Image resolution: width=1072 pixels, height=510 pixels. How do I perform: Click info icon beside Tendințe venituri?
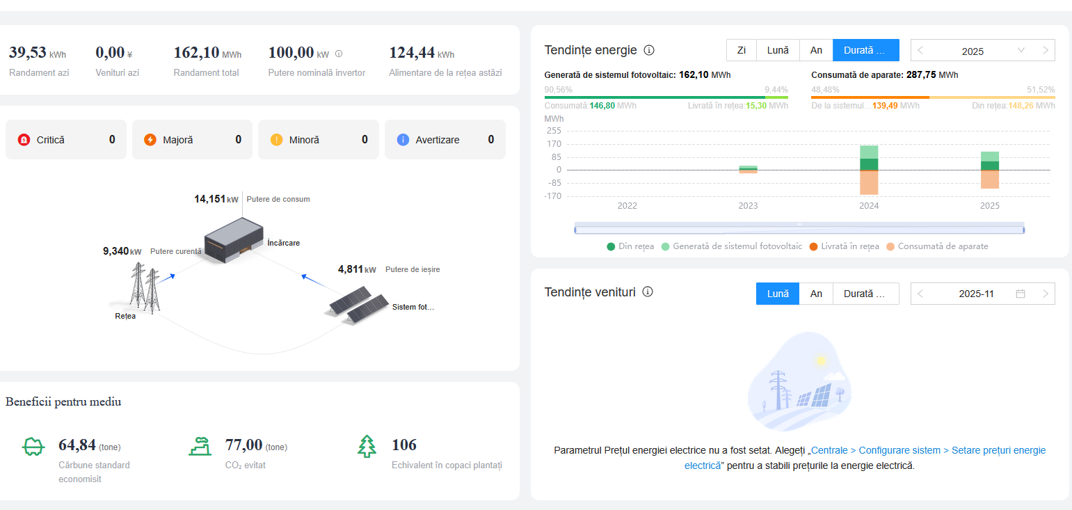[x=648, y=292]
